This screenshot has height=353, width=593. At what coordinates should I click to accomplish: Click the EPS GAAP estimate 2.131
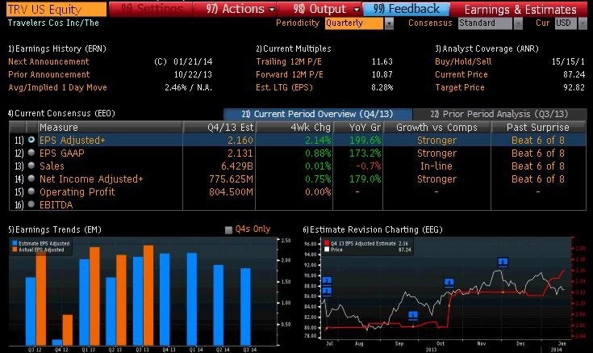240,153
